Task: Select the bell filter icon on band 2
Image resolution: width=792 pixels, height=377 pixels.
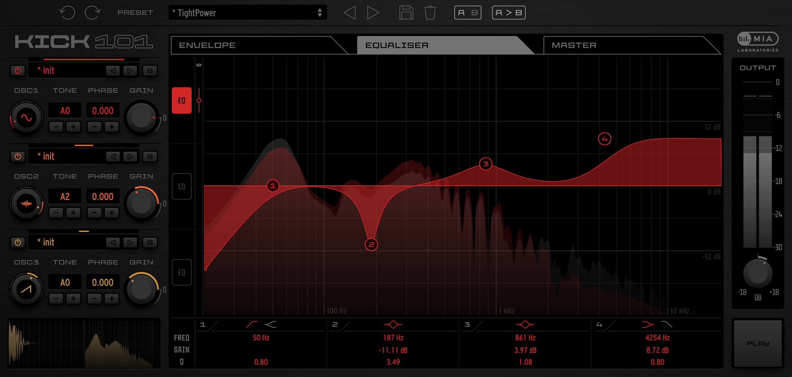Action: [x=393, y=324]
